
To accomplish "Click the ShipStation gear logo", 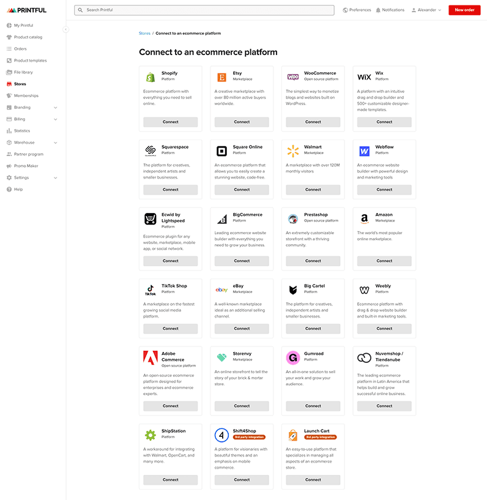I will [x=151, y=435].
